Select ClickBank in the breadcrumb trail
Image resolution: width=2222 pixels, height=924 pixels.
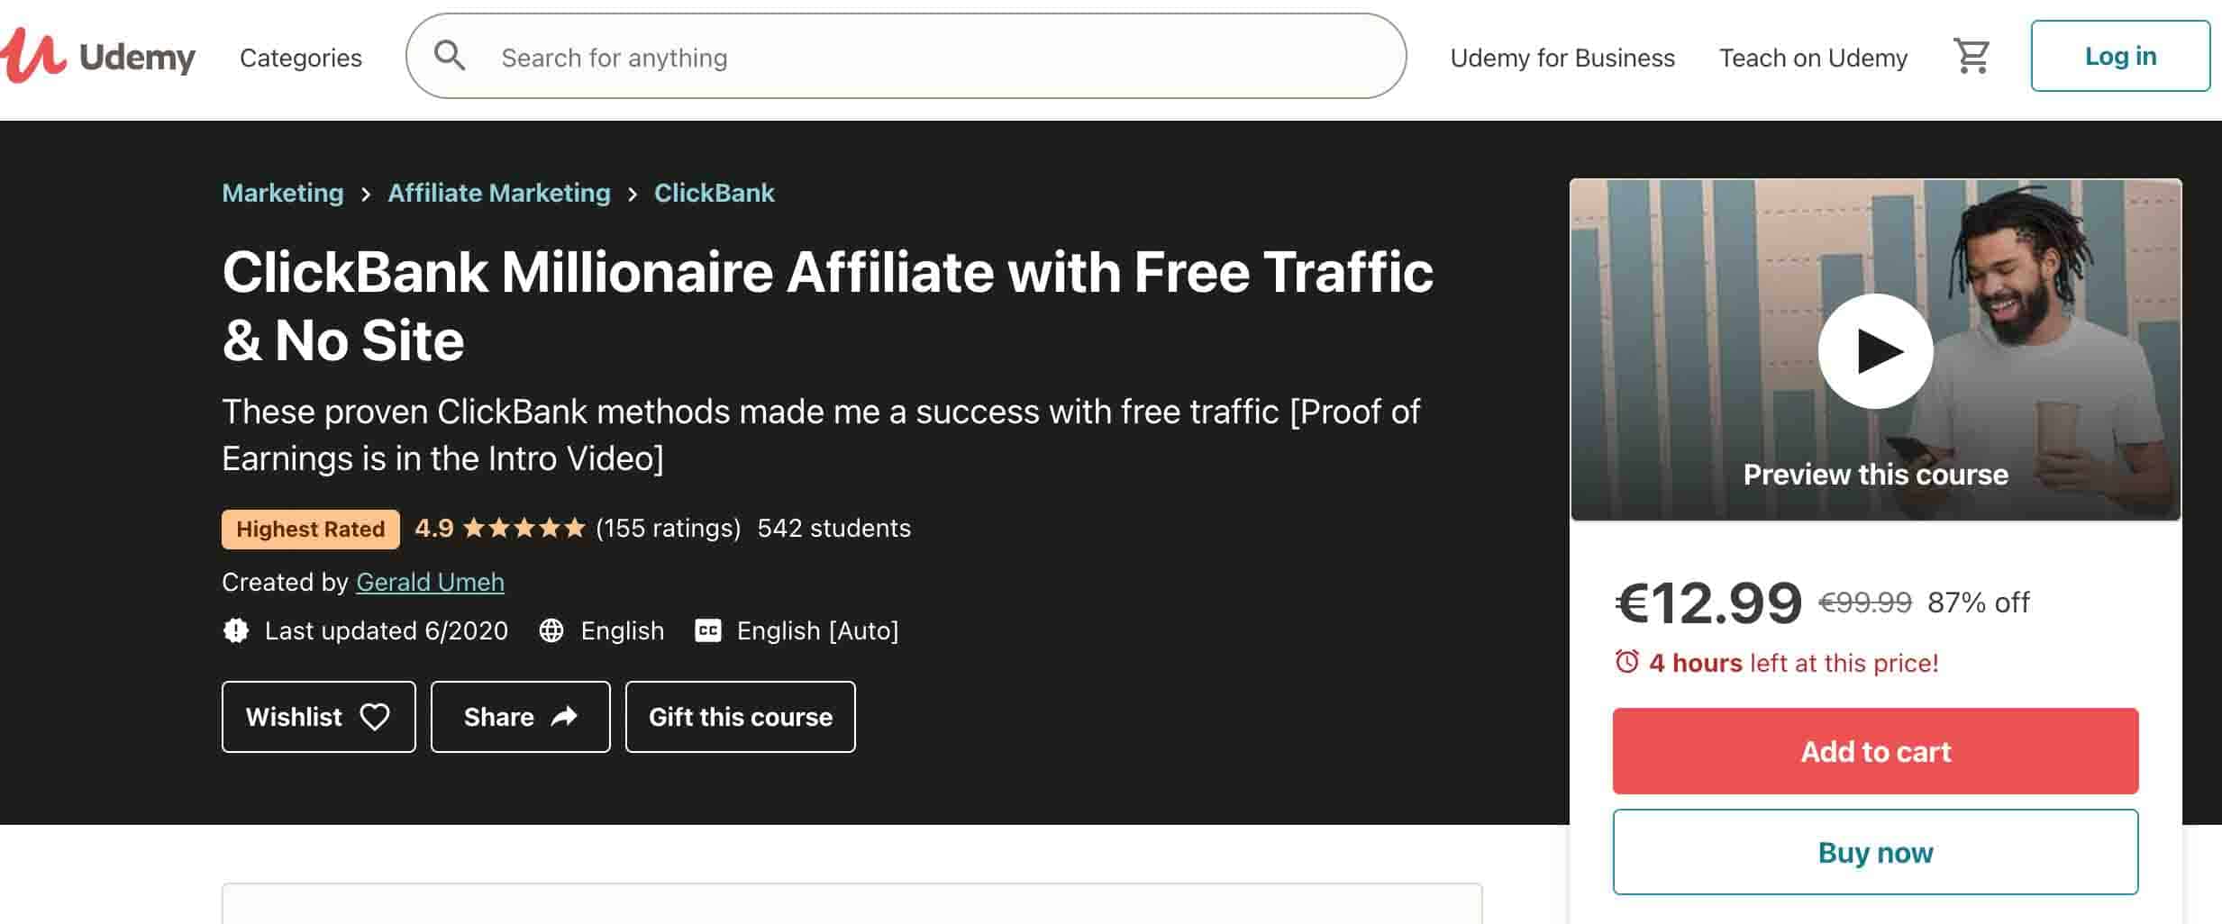point(713,192)
